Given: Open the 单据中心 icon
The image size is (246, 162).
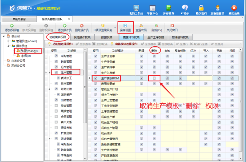Looking at the screenshot, I should pyautogui.click(x=152, y=10).
